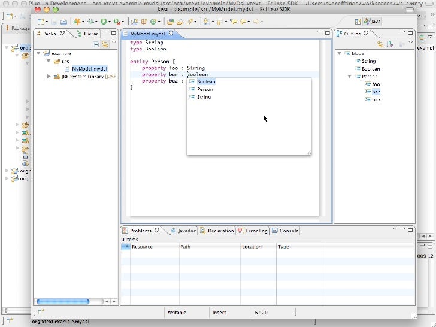Screen dimensions: 436x327
Task: Click the New Java Project icon
Action: 135,22
